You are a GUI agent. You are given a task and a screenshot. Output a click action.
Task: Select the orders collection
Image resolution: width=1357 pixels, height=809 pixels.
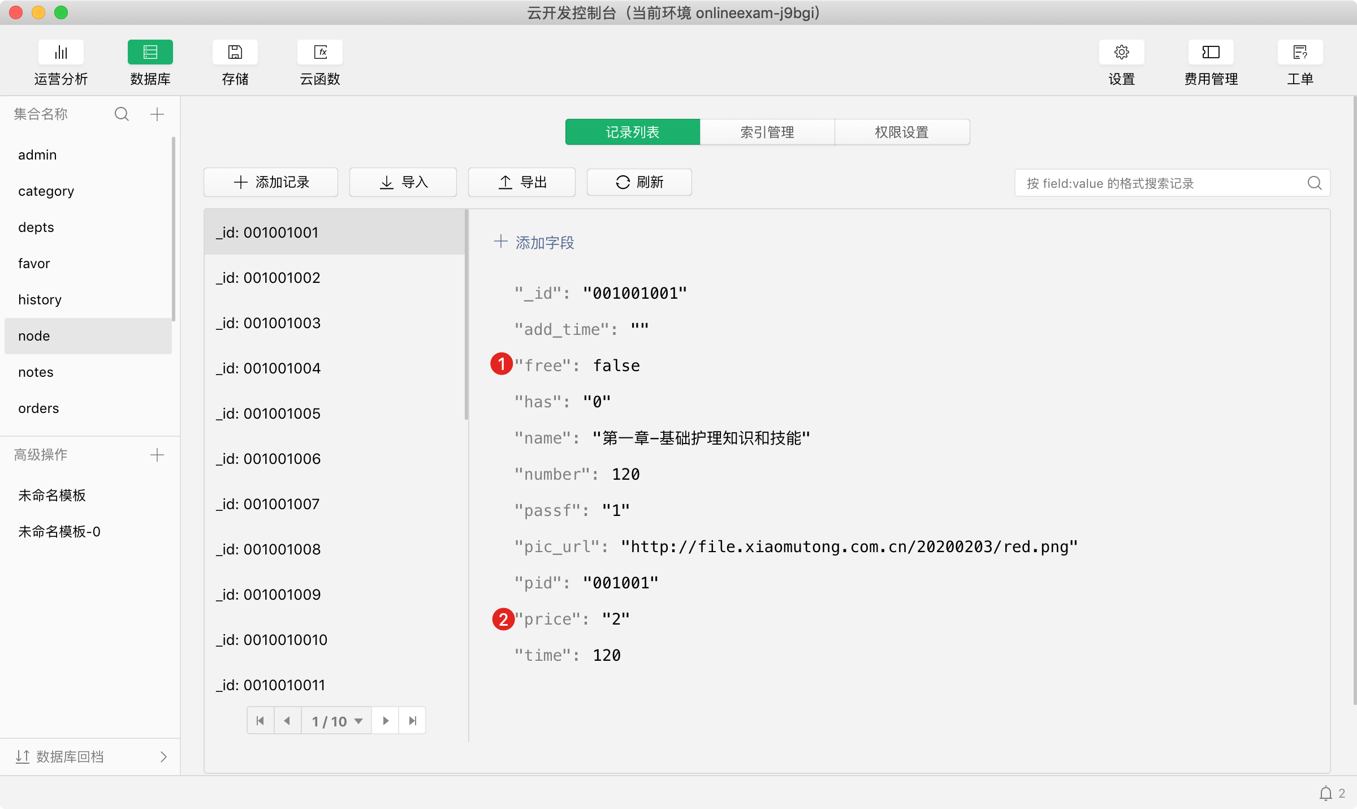pyautogui.click(x=38, y=408)
